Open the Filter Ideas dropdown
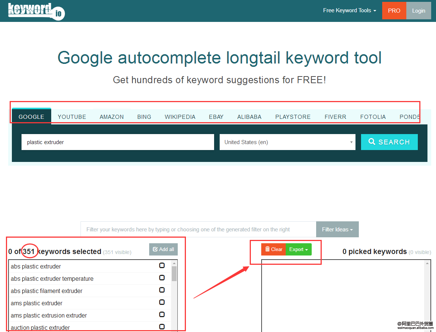The image size is (436, 332). [337, 229]
